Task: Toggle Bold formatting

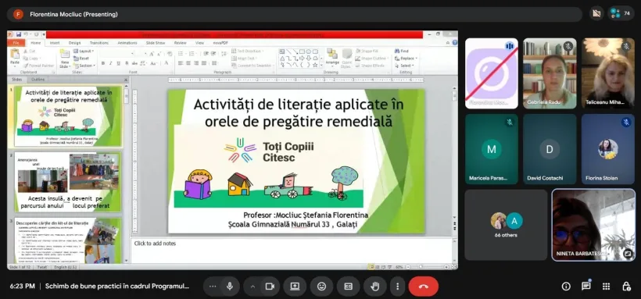Action: coord(103,63)
